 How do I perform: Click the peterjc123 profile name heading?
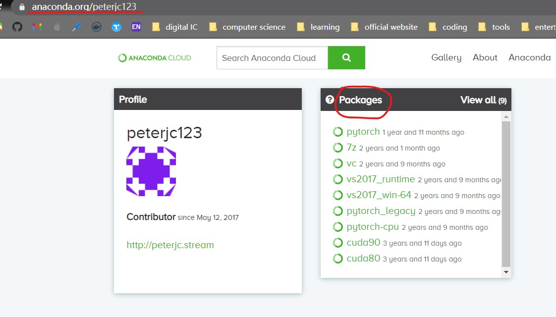tap(164, 133)
